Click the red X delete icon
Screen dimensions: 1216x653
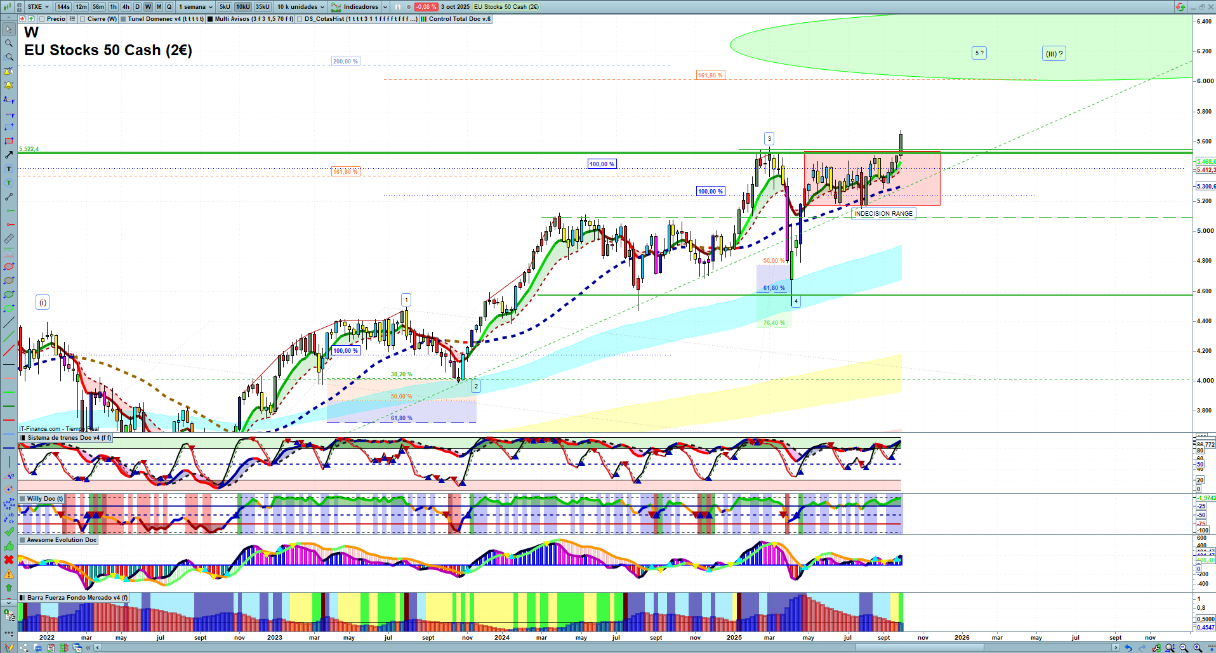pyautogui.click(x=9, y=560)
